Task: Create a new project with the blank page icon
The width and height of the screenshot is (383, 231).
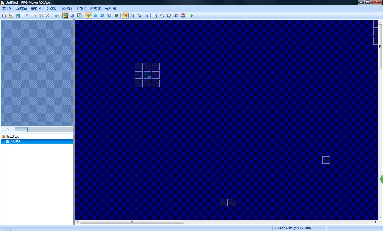Action: pyautogui.click(x=4, y=15)
